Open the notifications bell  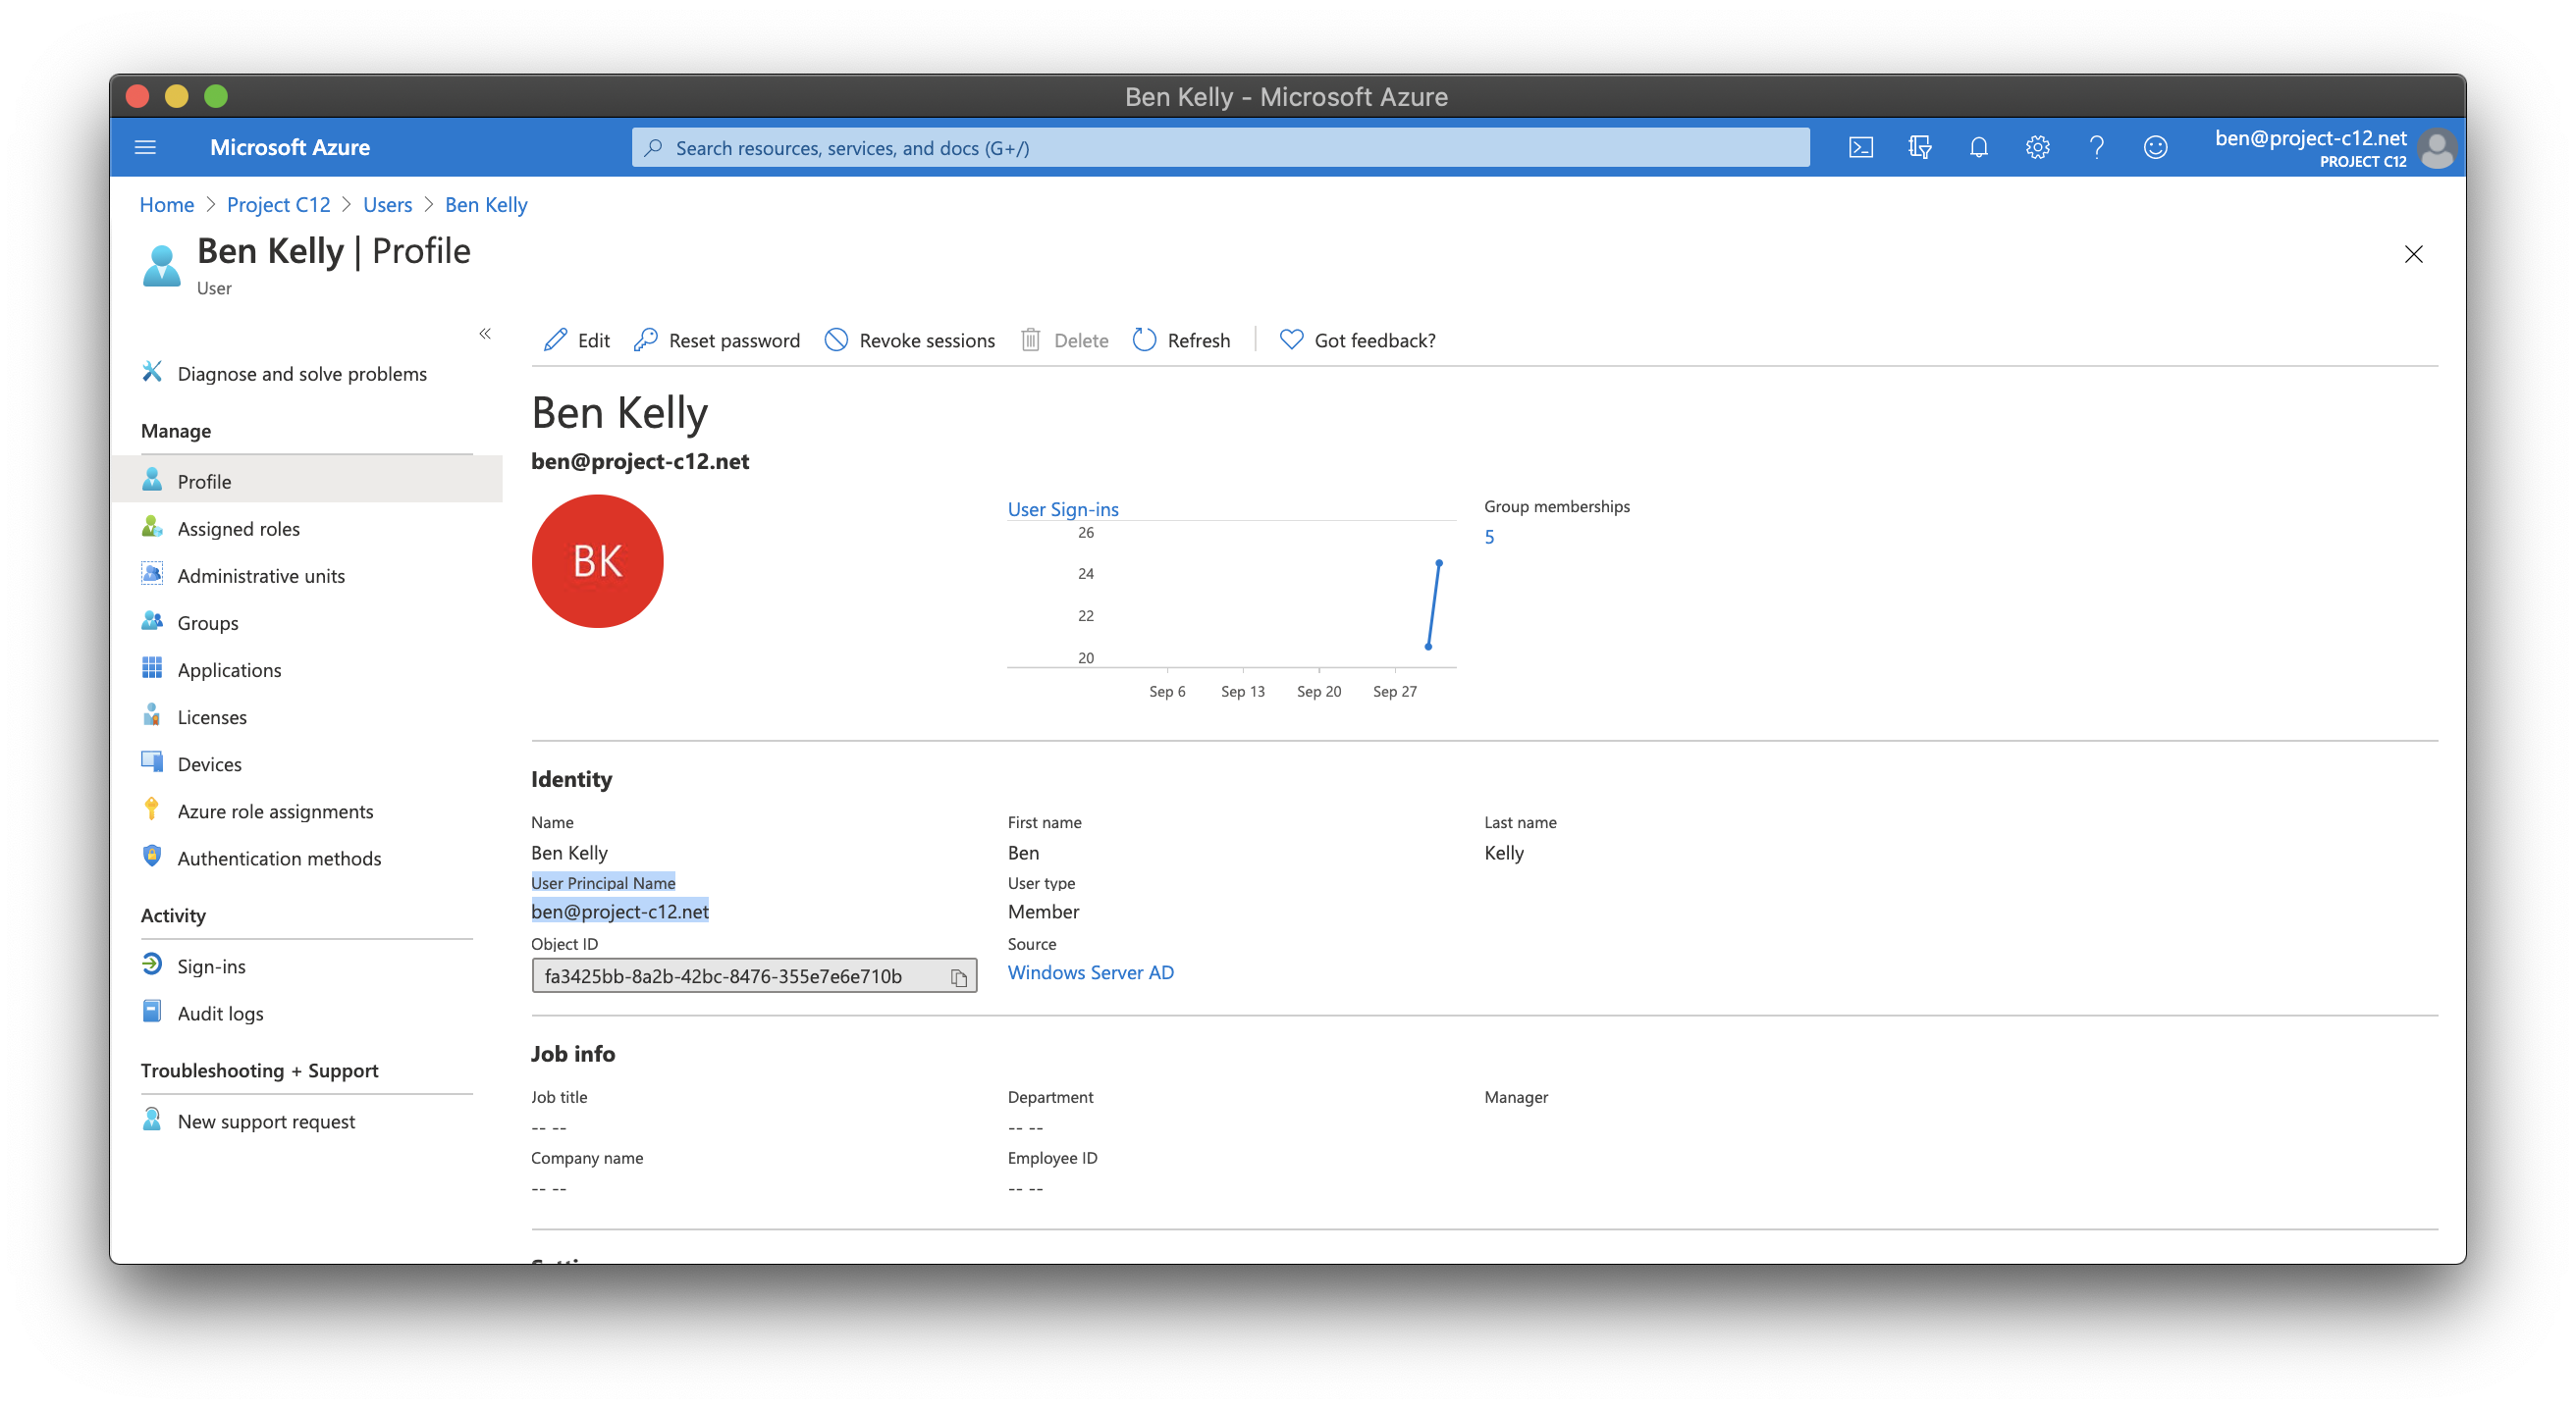point(1978,148)
